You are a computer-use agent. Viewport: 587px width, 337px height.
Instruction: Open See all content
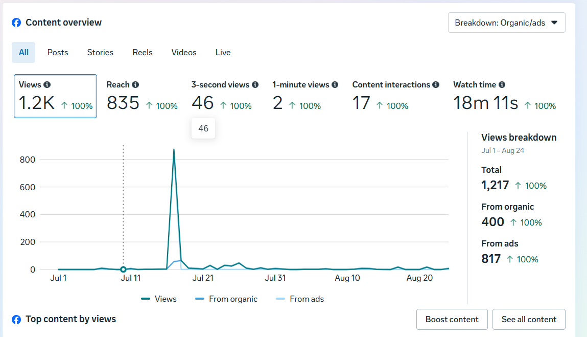coord(529,319)
